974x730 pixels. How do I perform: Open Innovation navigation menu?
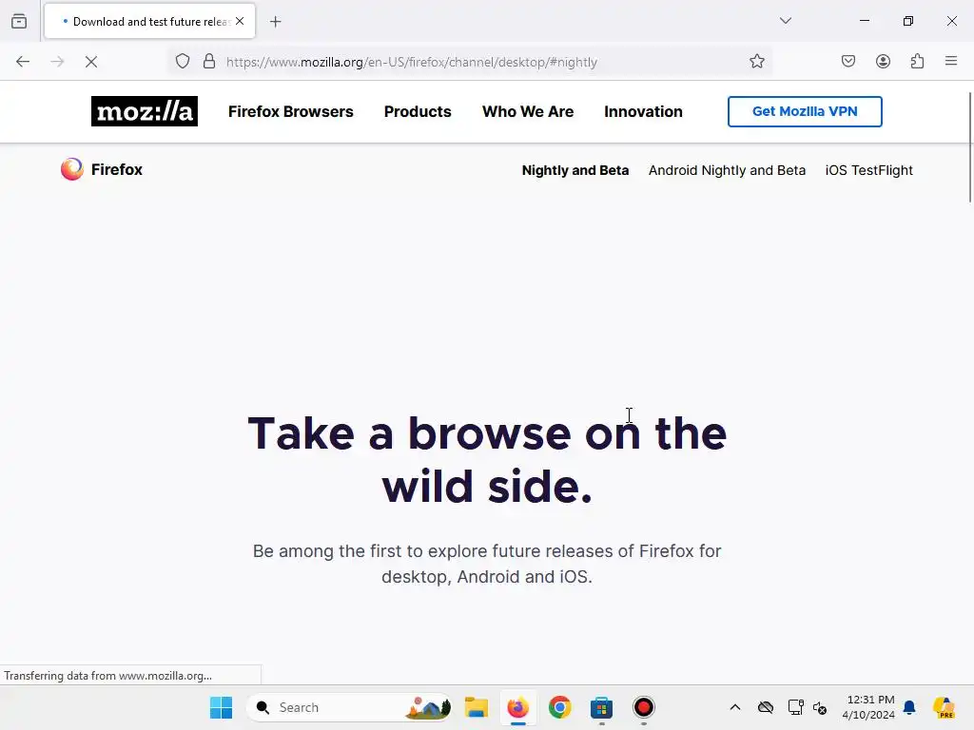pyautogui.click(x=643, y=112)
